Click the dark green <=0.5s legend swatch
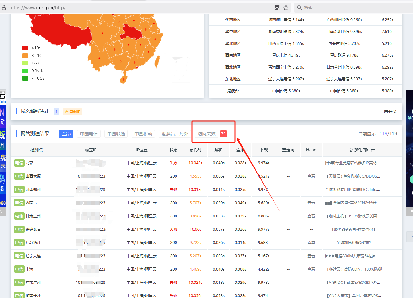 tap(25, 78)
